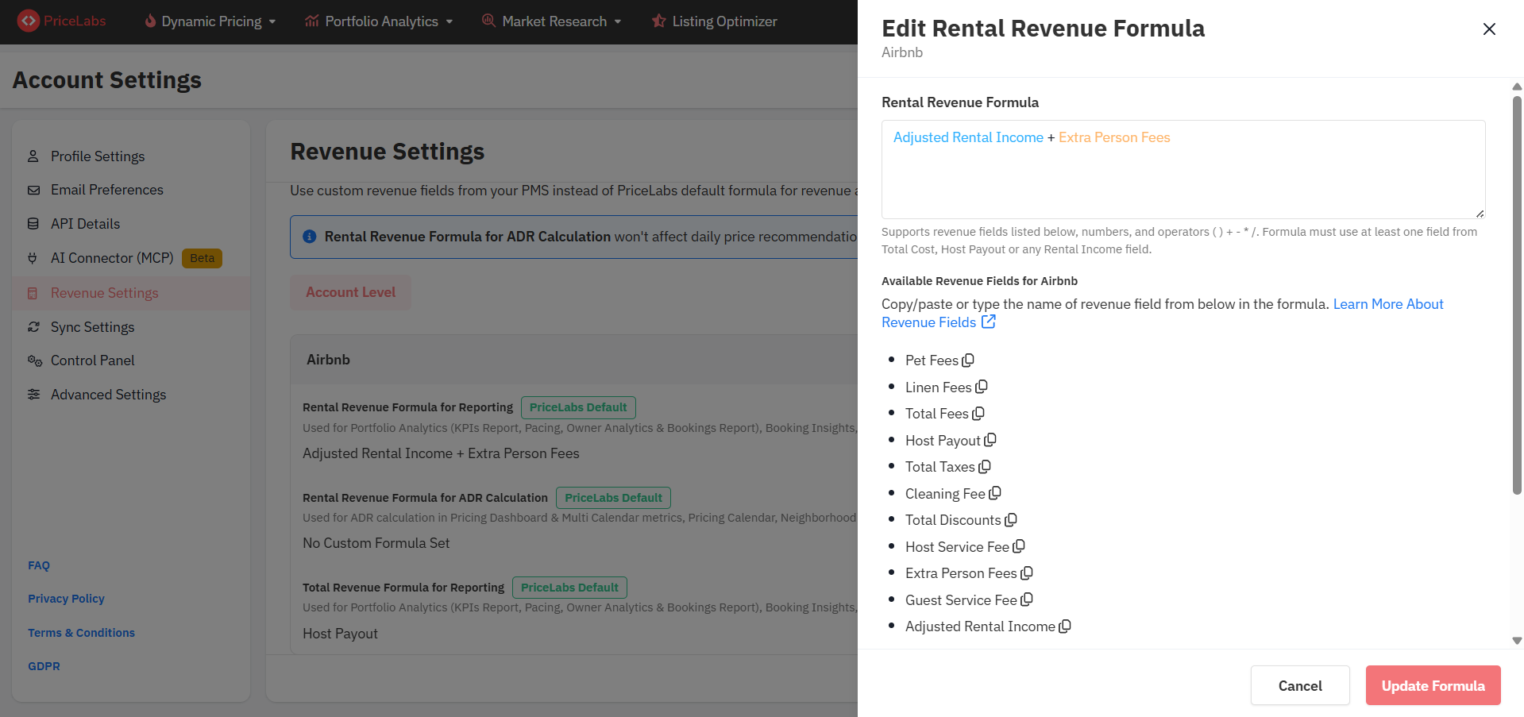Copy the Cleaning Fee field name
Viewport: 1524px width, 717px height.
(995, 493)
